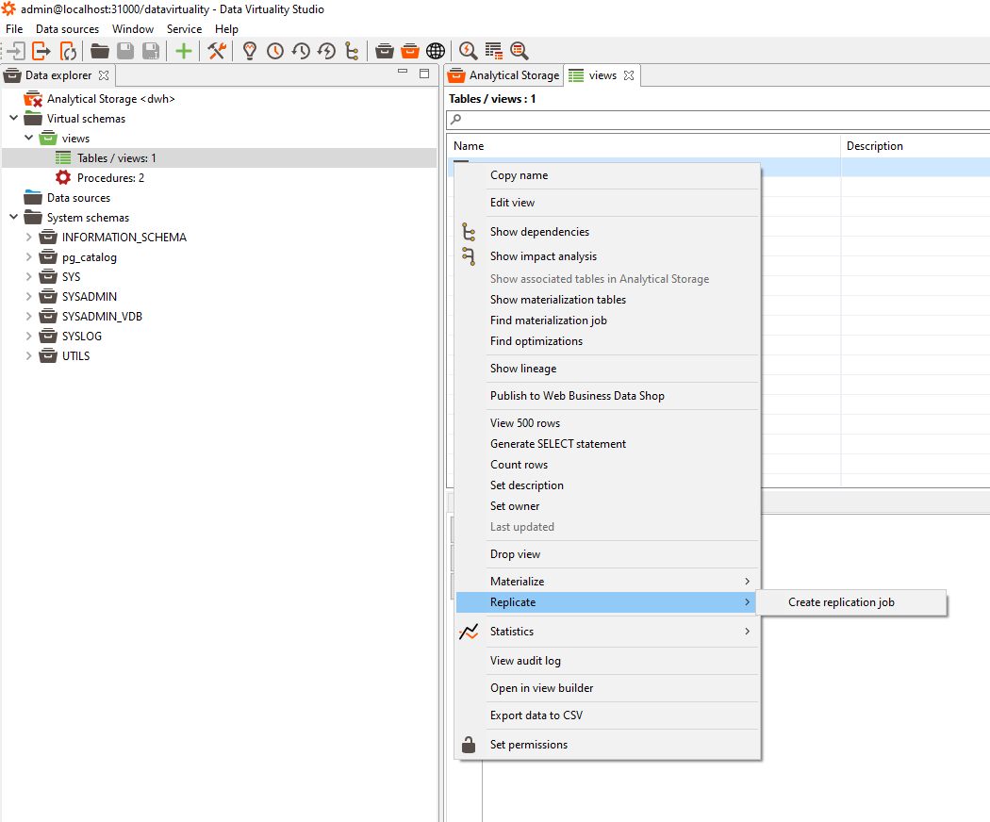
Task: Expand the SYSADMIN schema node
Action: point(29,297)
